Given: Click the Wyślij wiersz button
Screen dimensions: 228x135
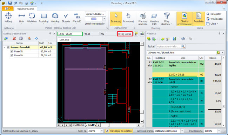Looking at the screenshot, I should (x=125, y=34).
